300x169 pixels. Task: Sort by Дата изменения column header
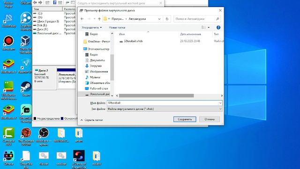pos(190,34)
